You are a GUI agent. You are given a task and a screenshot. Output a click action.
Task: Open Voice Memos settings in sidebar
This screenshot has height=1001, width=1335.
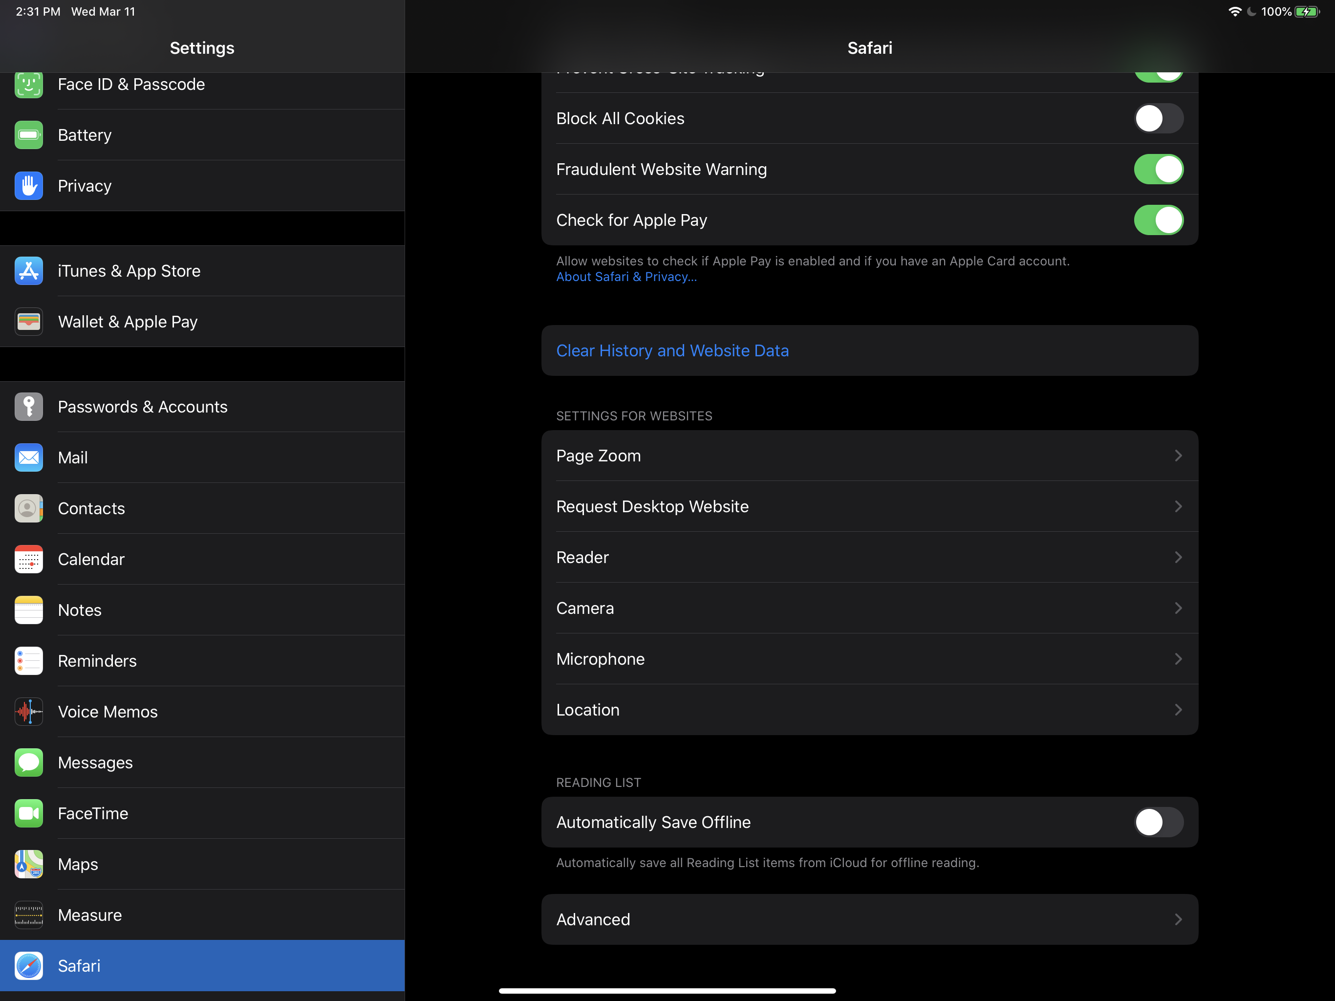(202, 711)
